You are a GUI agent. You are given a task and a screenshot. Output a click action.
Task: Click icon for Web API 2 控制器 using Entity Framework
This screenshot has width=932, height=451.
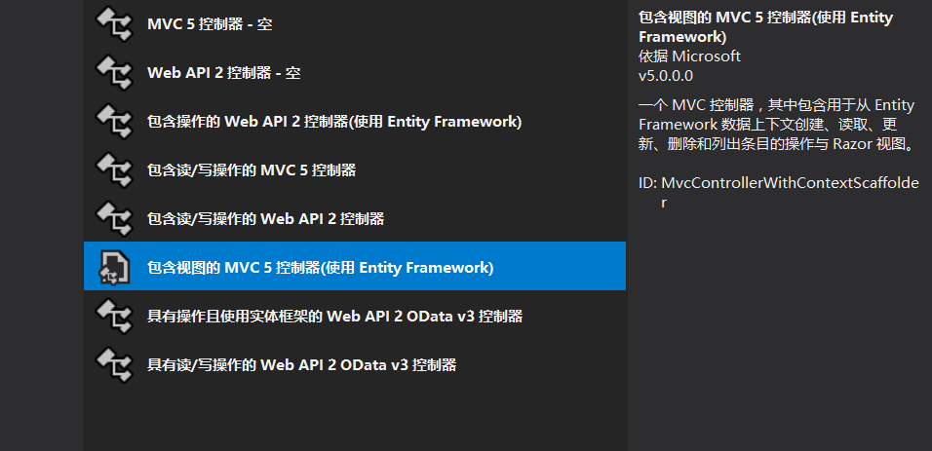point(113,121)
